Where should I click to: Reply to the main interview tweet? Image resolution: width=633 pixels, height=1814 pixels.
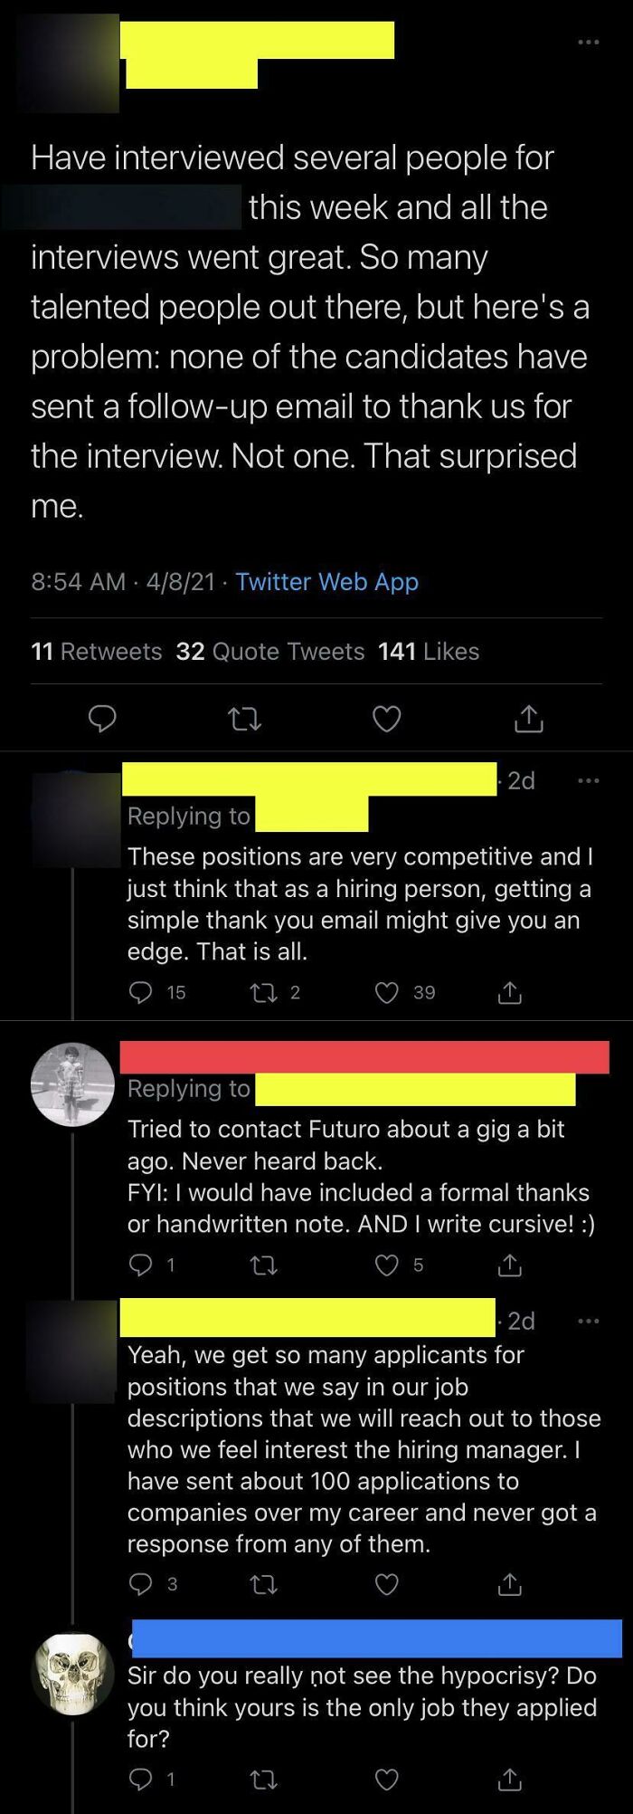click(x=102, y=719)
